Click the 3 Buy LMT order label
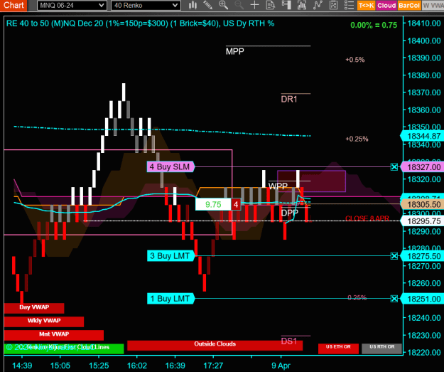This screenshot has width=444, height=372. click(170, 256)
